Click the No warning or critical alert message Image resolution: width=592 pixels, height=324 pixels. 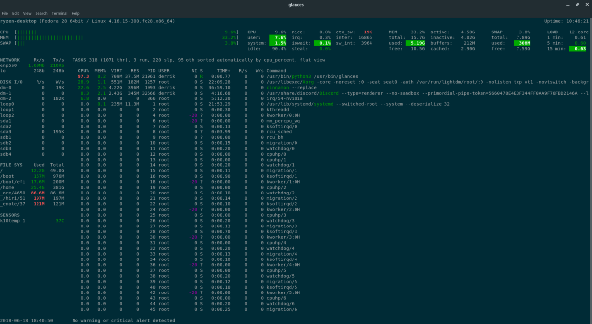click(123, 321)
